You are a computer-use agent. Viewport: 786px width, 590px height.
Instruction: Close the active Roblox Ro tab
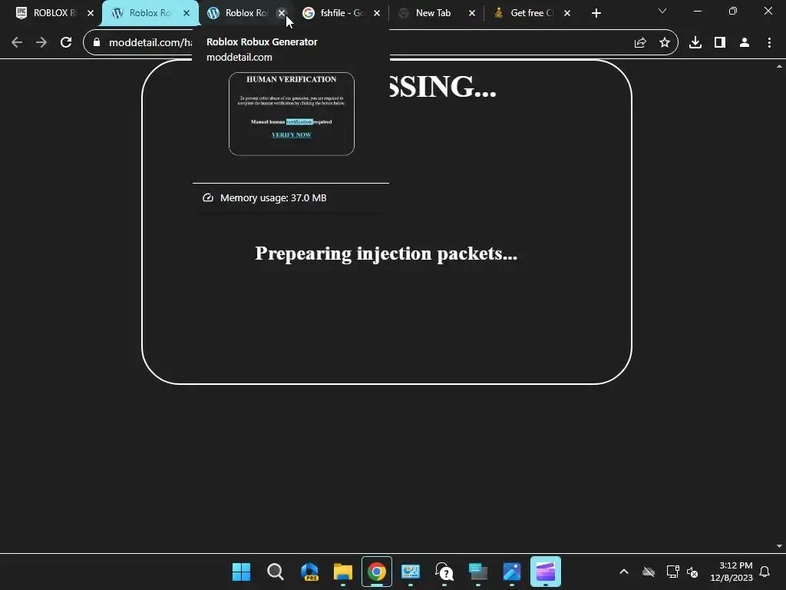[187, 14]
